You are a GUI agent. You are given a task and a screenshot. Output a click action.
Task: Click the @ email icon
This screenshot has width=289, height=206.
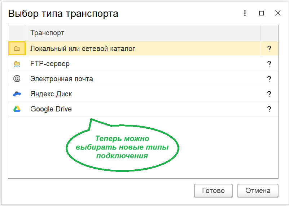(x=17, y=79)
